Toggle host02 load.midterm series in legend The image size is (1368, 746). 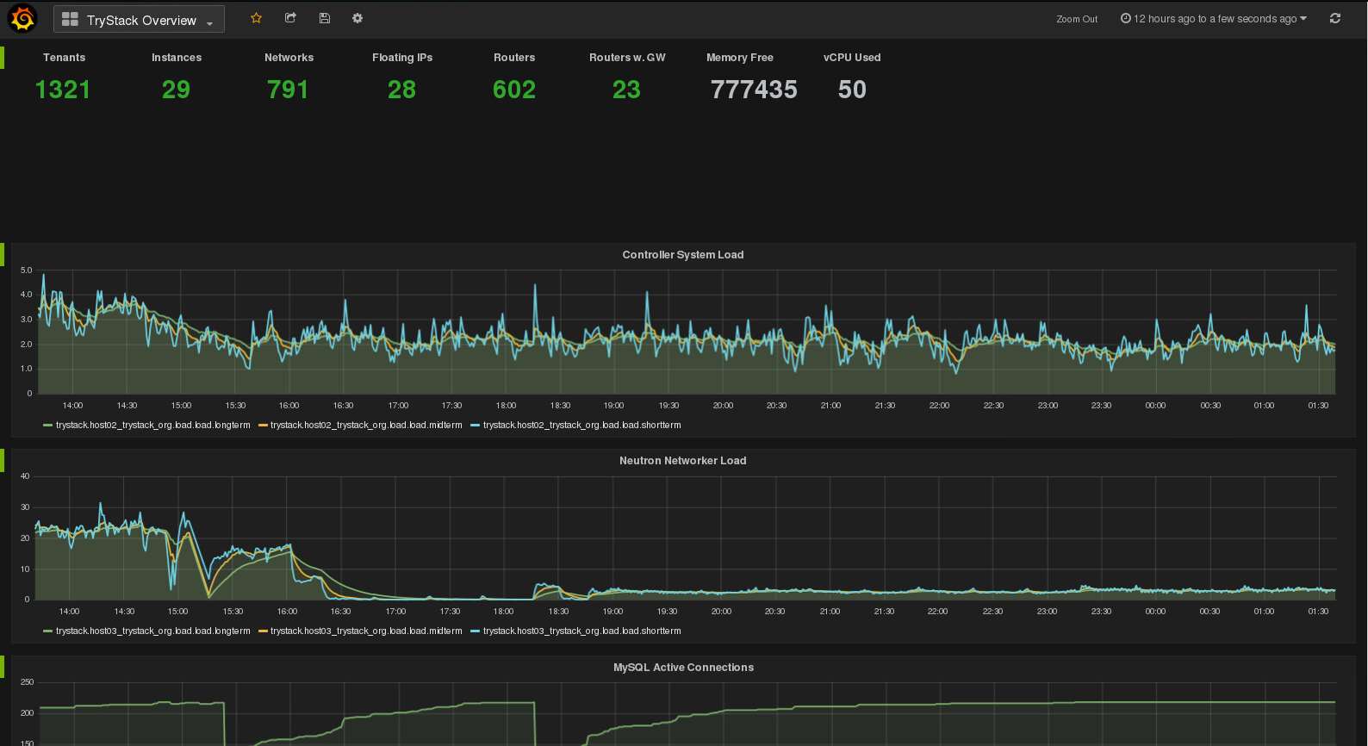[x=366, y=426]
